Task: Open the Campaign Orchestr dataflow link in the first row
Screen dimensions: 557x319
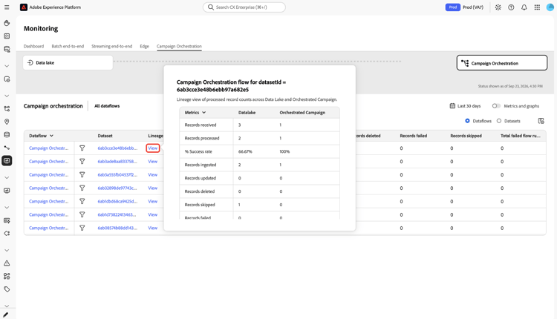Action: pyautogui.click(x=49, y=148)
